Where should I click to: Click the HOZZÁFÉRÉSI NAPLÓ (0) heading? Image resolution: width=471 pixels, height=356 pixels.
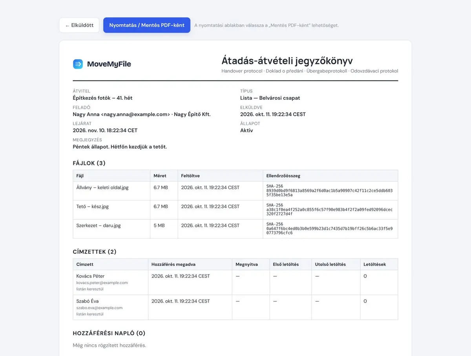click(109, 333)
